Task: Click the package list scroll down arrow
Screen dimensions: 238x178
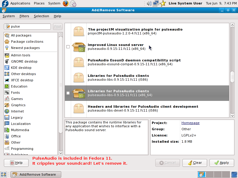Action: coord(232,116)
